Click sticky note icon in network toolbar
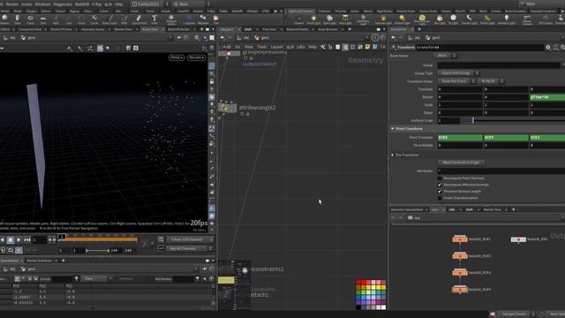The image size is (565, 318). click(367, 47)
